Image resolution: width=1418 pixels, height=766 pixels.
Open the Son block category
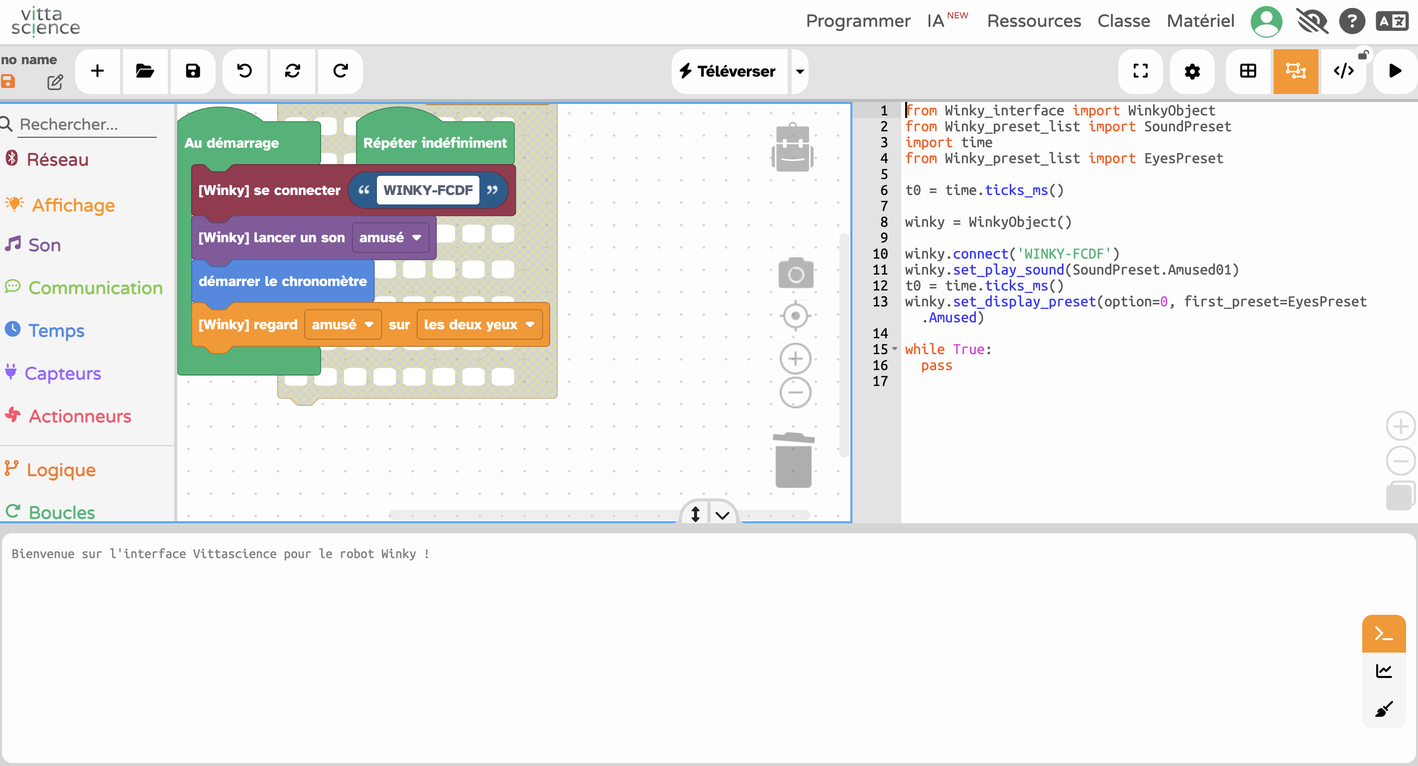click(x=44, y=245)
